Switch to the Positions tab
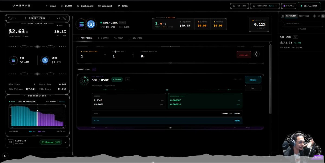 point(84,38)
